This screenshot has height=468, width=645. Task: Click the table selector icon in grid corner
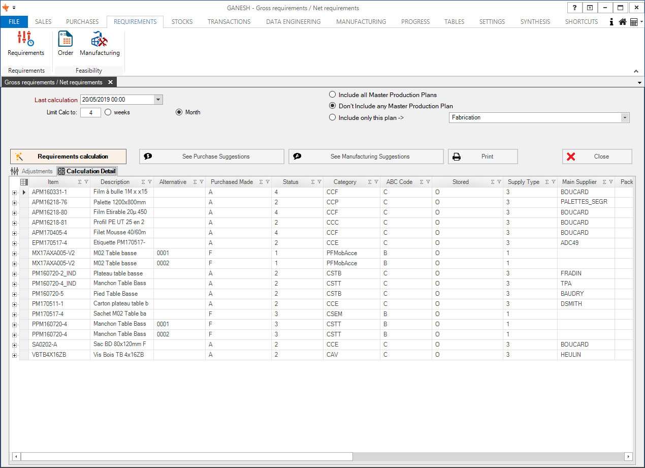(24, 182)
